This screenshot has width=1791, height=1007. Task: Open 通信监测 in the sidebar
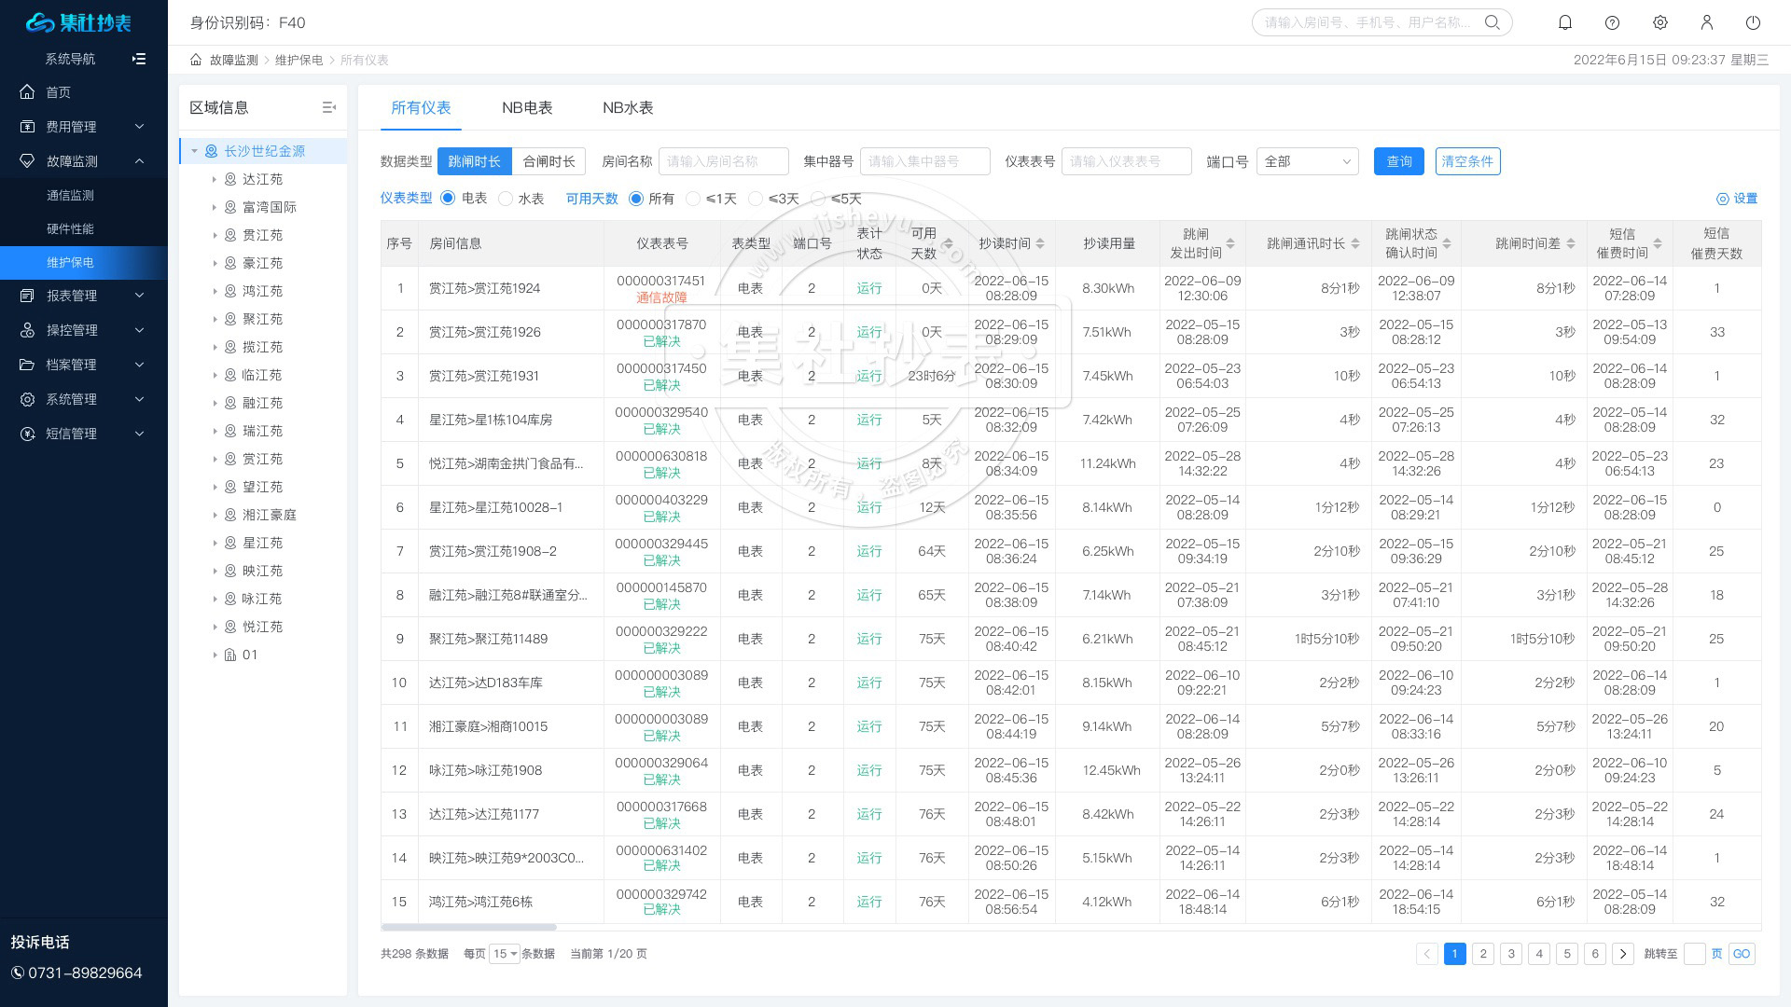pos(70,195)
